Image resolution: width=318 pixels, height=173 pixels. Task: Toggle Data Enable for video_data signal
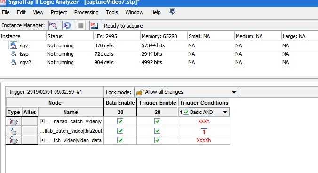[120, 140]
